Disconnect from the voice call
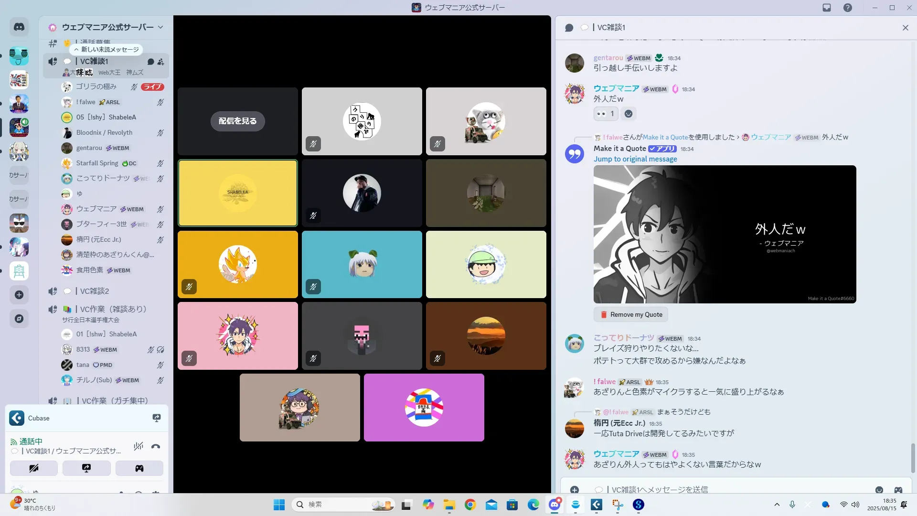Screen dimensions: 917x516 click(x=156, y=446)
